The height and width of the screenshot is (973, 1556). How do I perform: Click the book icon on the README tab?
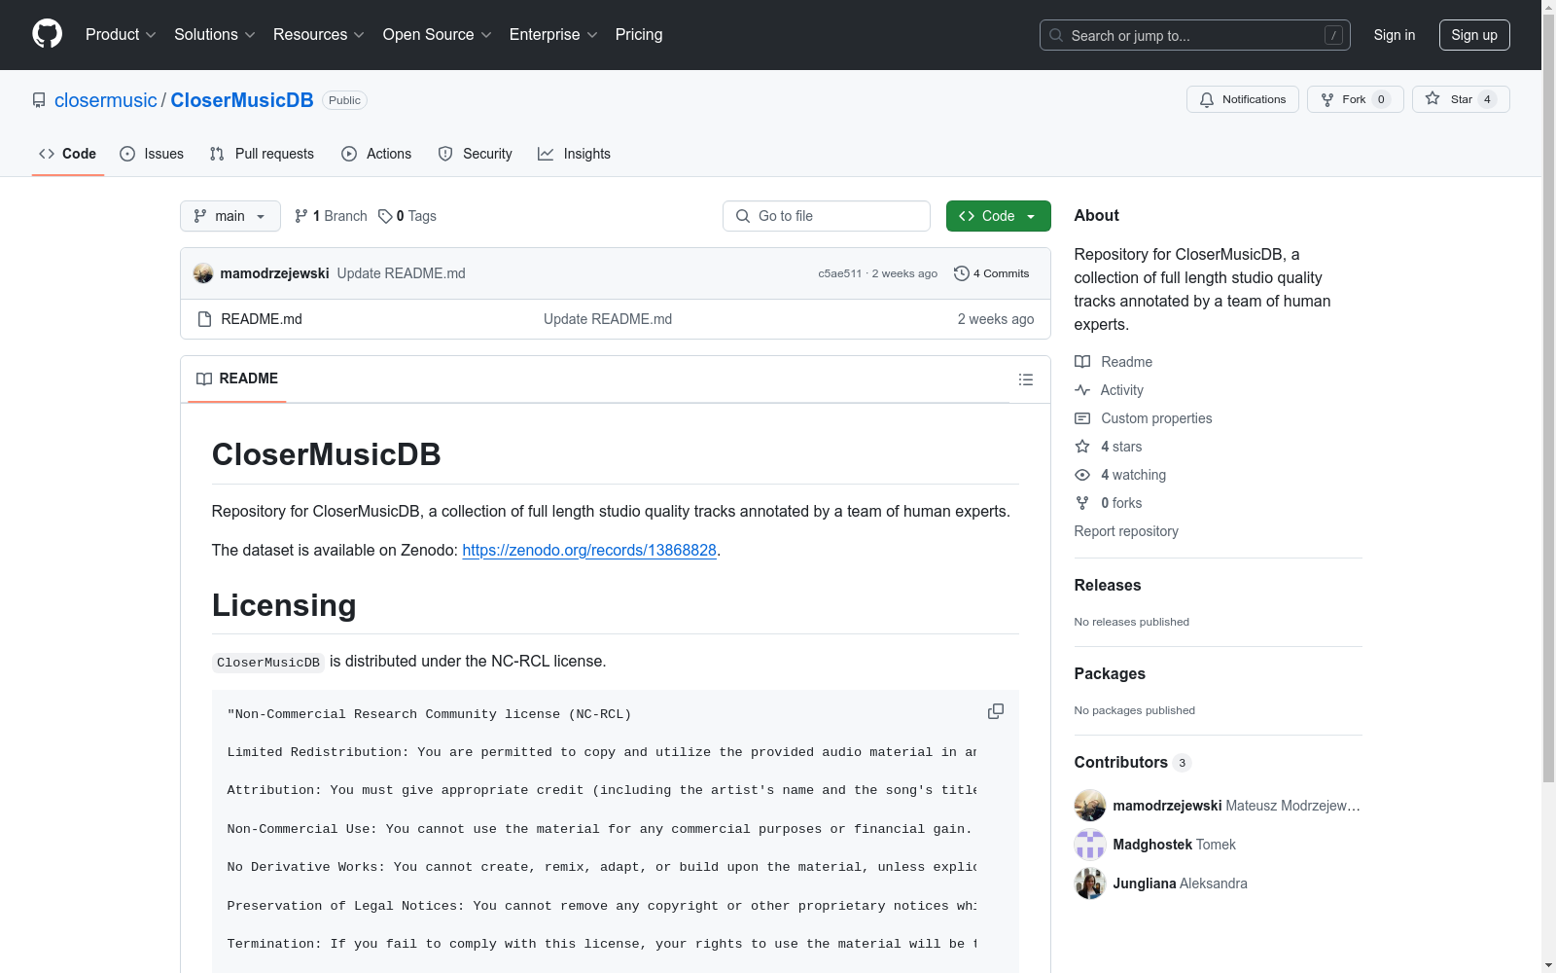click(204, 378)
